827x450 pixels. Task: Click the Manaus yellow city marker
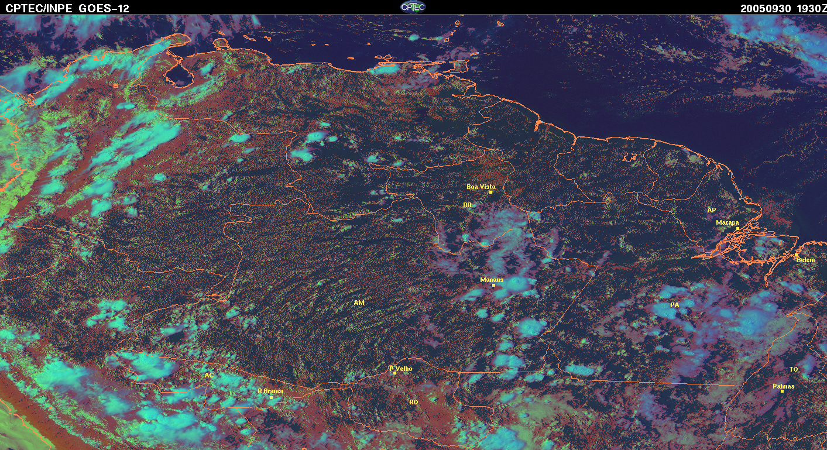pos(493,285)
